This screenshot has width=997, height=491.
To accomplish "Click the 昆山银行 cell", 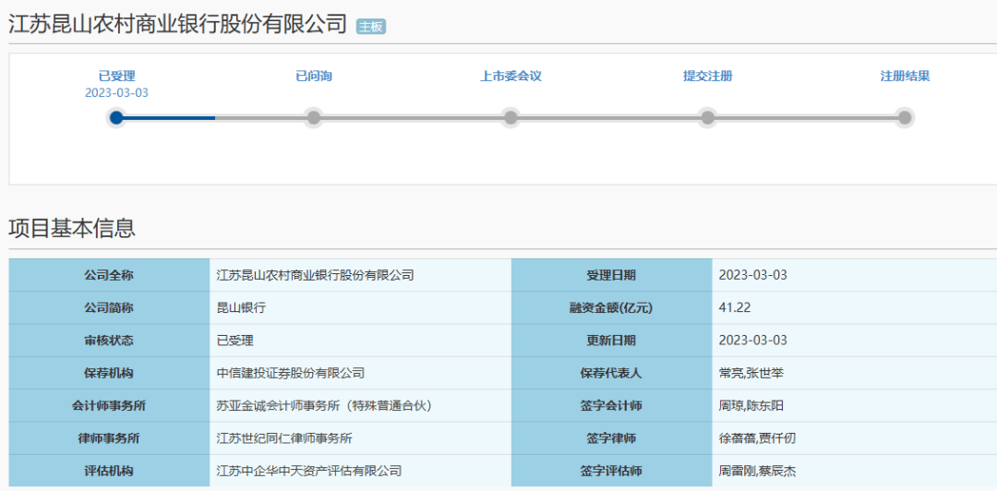I will coord(360,308).
